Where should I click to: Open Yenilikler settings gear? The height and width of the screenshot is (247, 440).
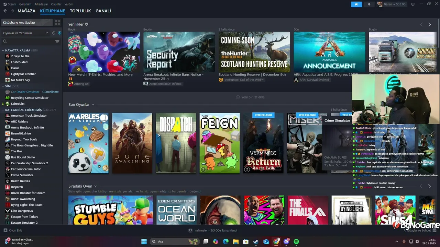tap(87, 24)
